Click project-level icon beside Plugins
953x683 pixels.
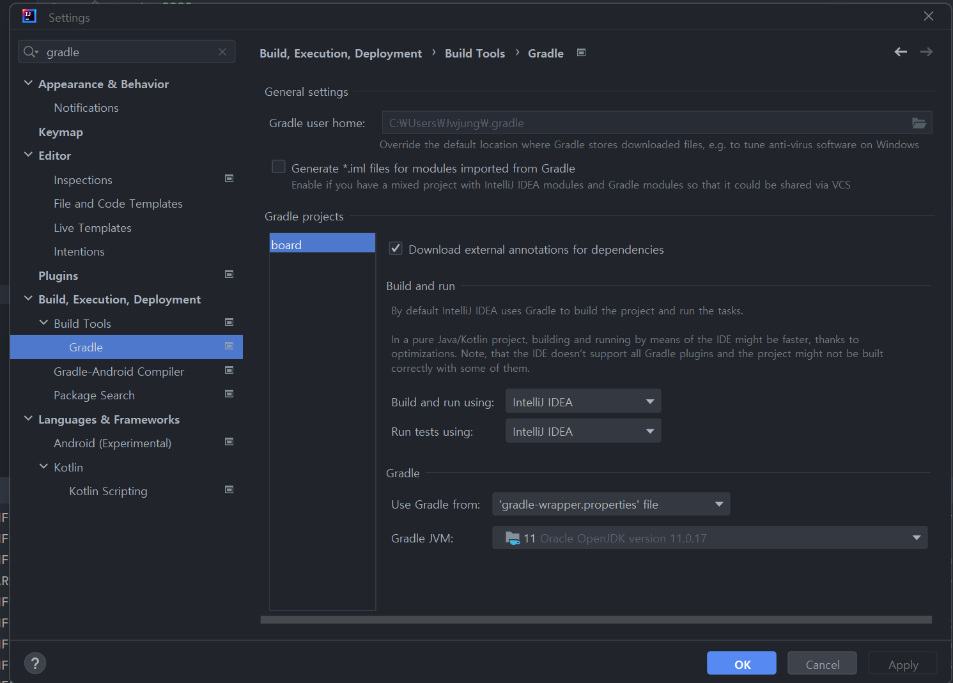tap(229, 274)
